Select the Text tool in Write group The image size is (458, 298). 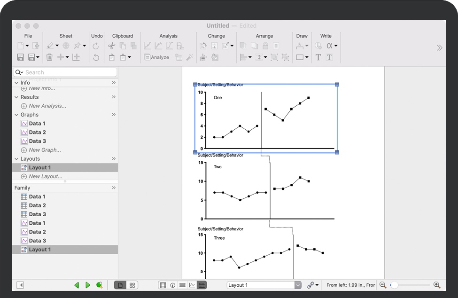point(318,57)
